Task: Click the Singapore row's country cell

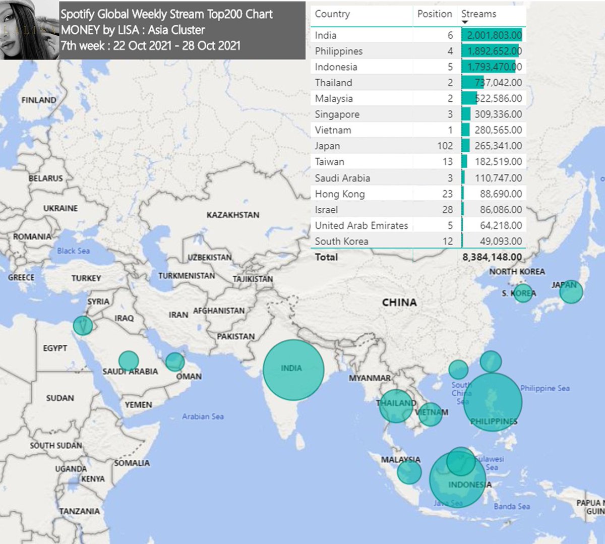Action: (337, 114)
